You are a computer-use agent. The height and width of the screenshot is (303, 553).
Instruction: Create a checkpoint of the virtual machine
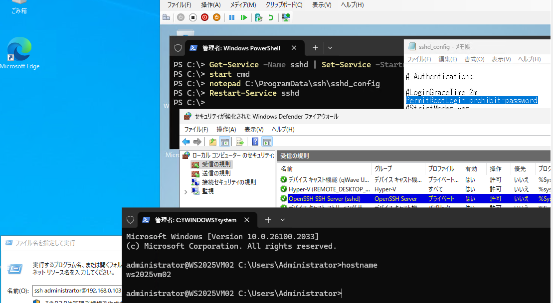(258, 17)
